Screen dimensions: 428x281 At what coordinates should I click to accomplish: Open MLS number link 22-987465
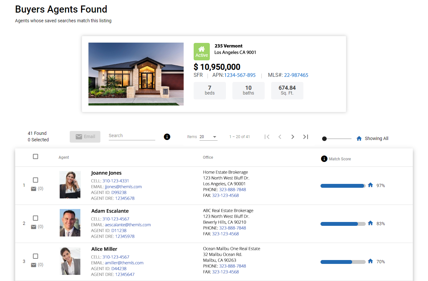point(296,75)
